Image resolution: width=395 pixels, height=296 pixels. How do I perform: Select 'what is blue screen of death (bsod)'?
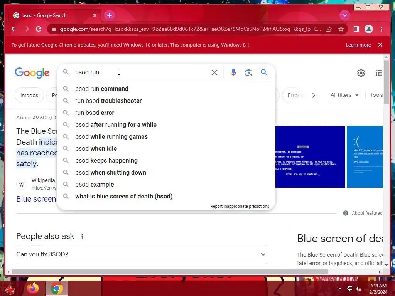166,196
